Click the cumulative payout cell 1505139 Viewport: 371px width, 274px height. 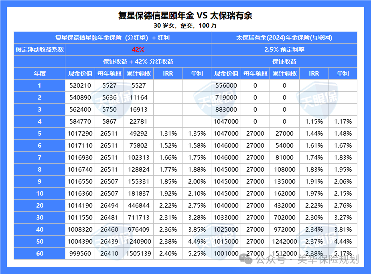[138, 254]
